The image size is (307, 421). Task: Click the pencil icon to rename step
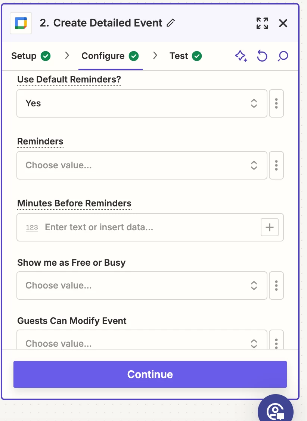click(x=171, y=23)
